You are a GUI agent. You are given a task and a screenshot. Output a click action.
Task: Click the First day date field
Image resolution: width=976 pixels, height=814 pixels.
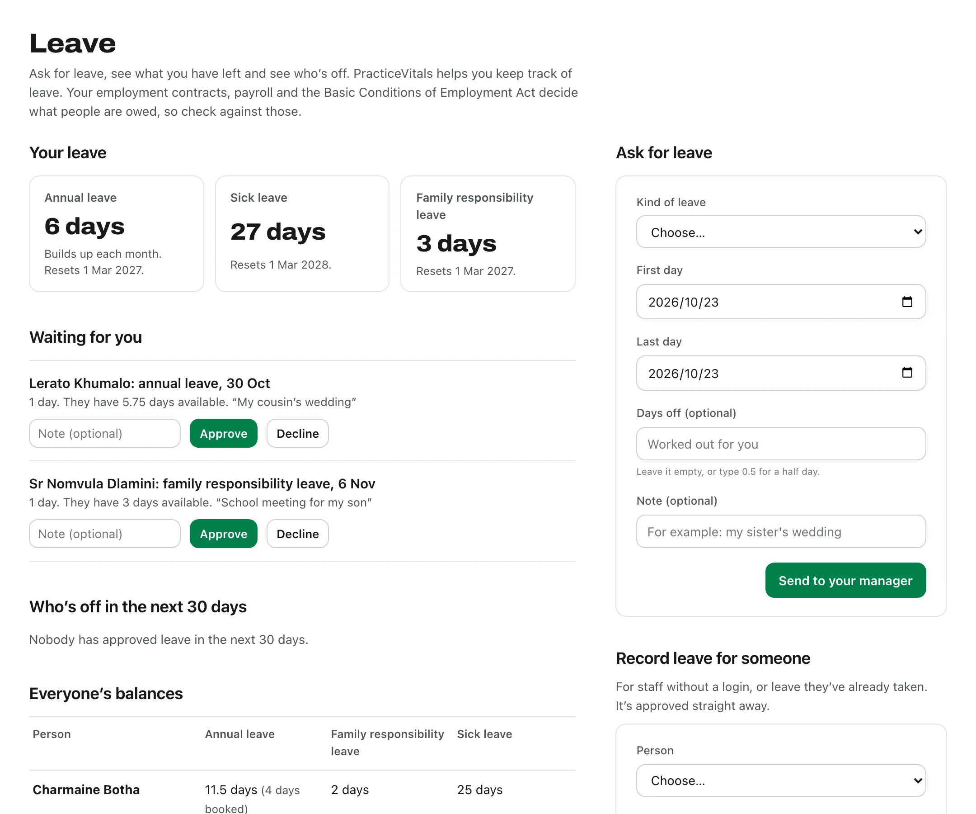(x=781, y=302)
